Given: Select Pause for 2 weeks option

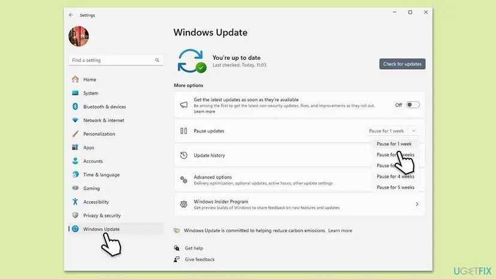Looking at the screenshot, I should [395, 154].
